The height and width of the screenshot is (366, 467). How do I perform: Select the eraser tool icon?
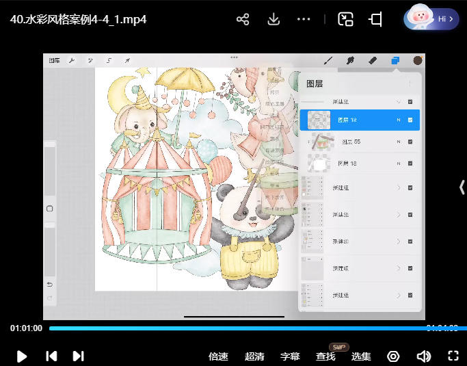[x=373, y=61]
